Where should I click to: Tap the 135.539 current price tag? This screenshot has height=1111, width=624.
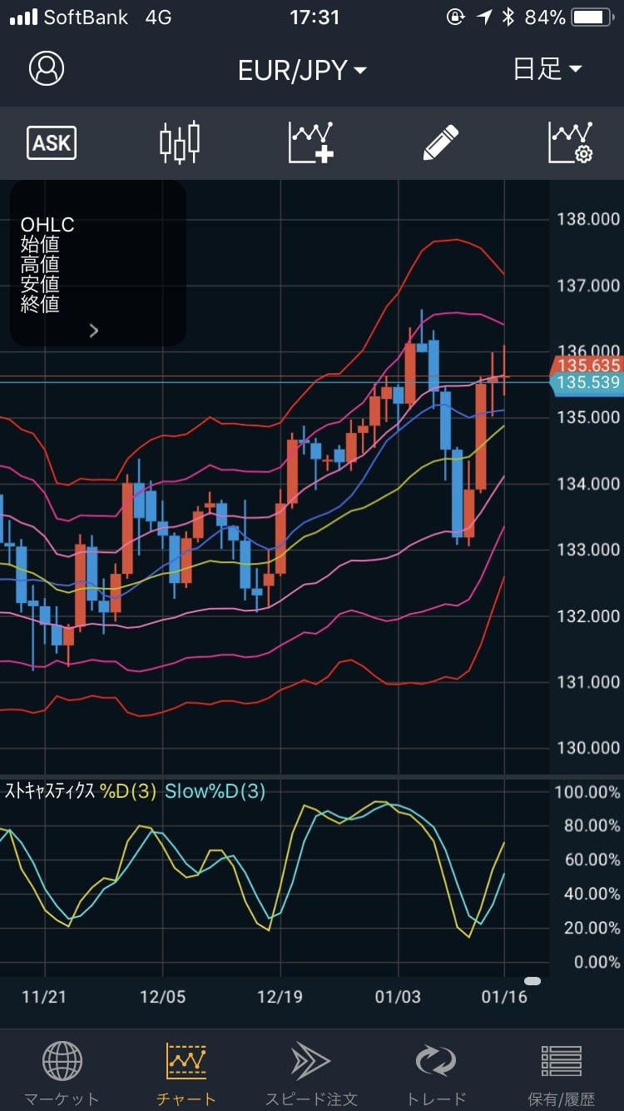coord(587,382)
